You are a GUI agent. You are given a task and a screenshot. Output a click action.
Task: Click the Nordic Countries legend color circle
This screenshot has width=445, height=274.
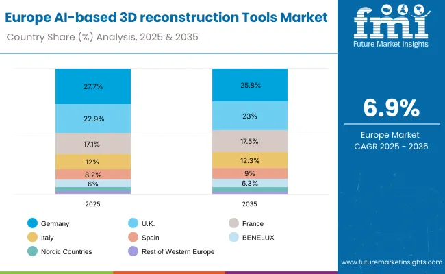pyautogui.click(x=32, y=251)
